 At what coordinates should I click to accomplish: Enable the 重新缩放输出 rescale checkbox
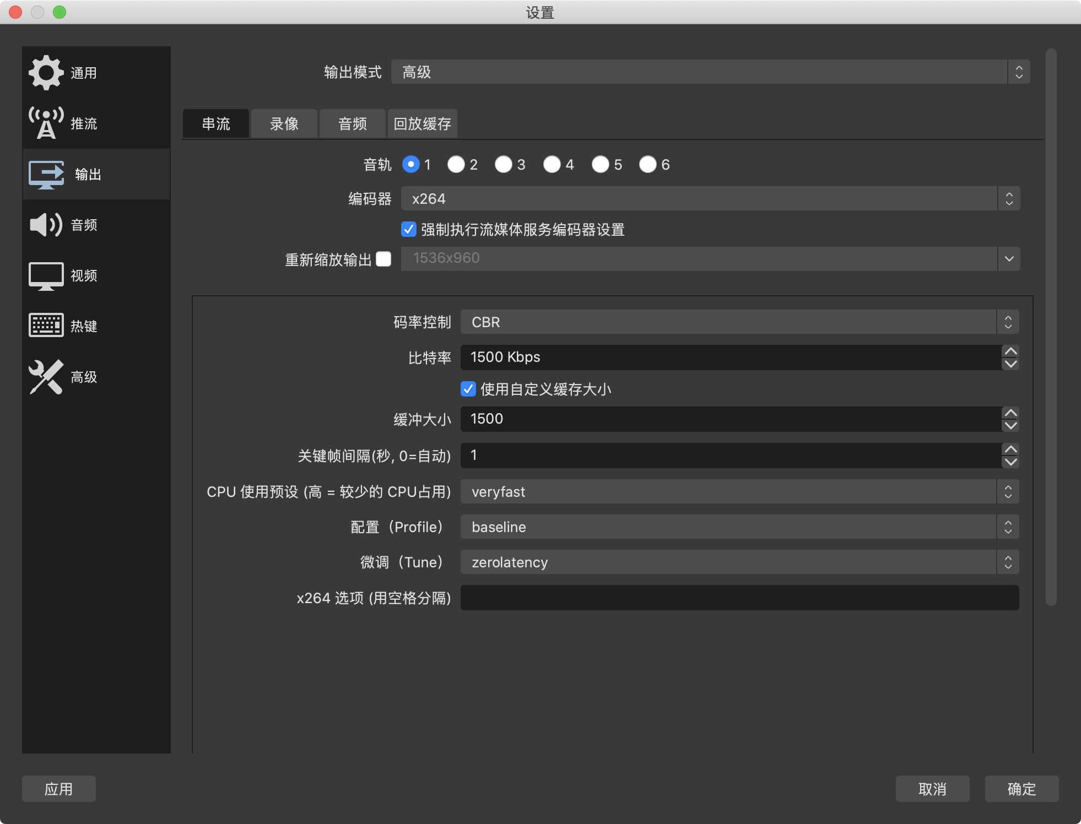pyautogui.click(x=383, y=259)
